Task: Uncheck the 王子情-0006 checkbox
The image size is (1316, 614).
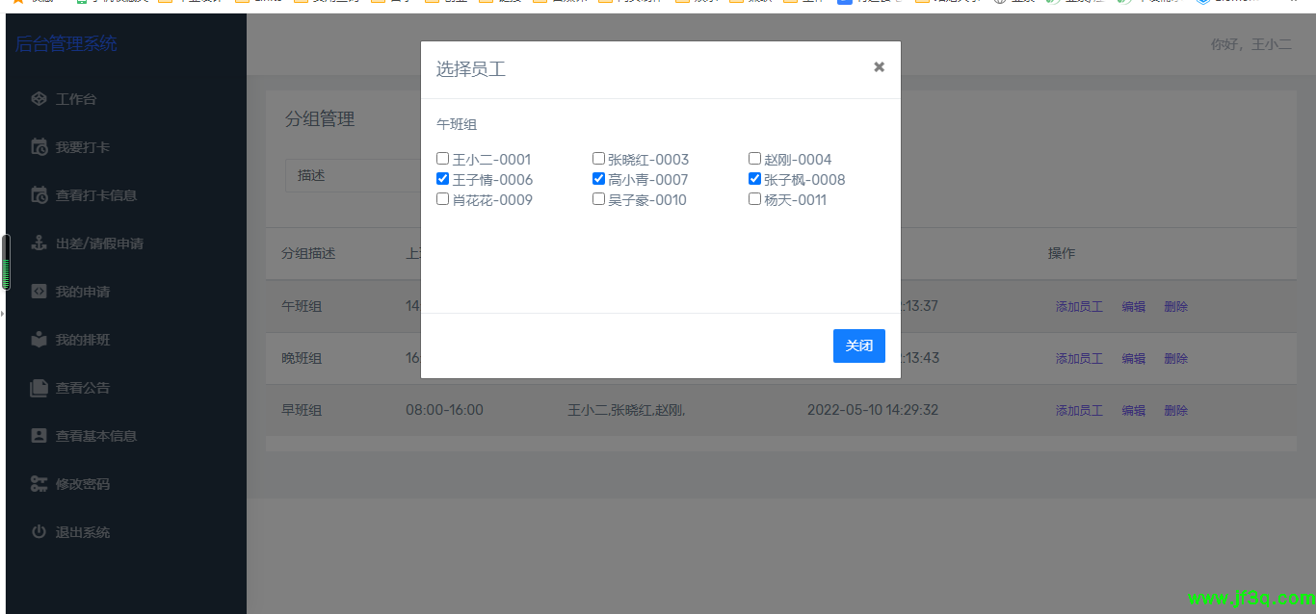Action: pyautogui.click(x=443, y=179)
